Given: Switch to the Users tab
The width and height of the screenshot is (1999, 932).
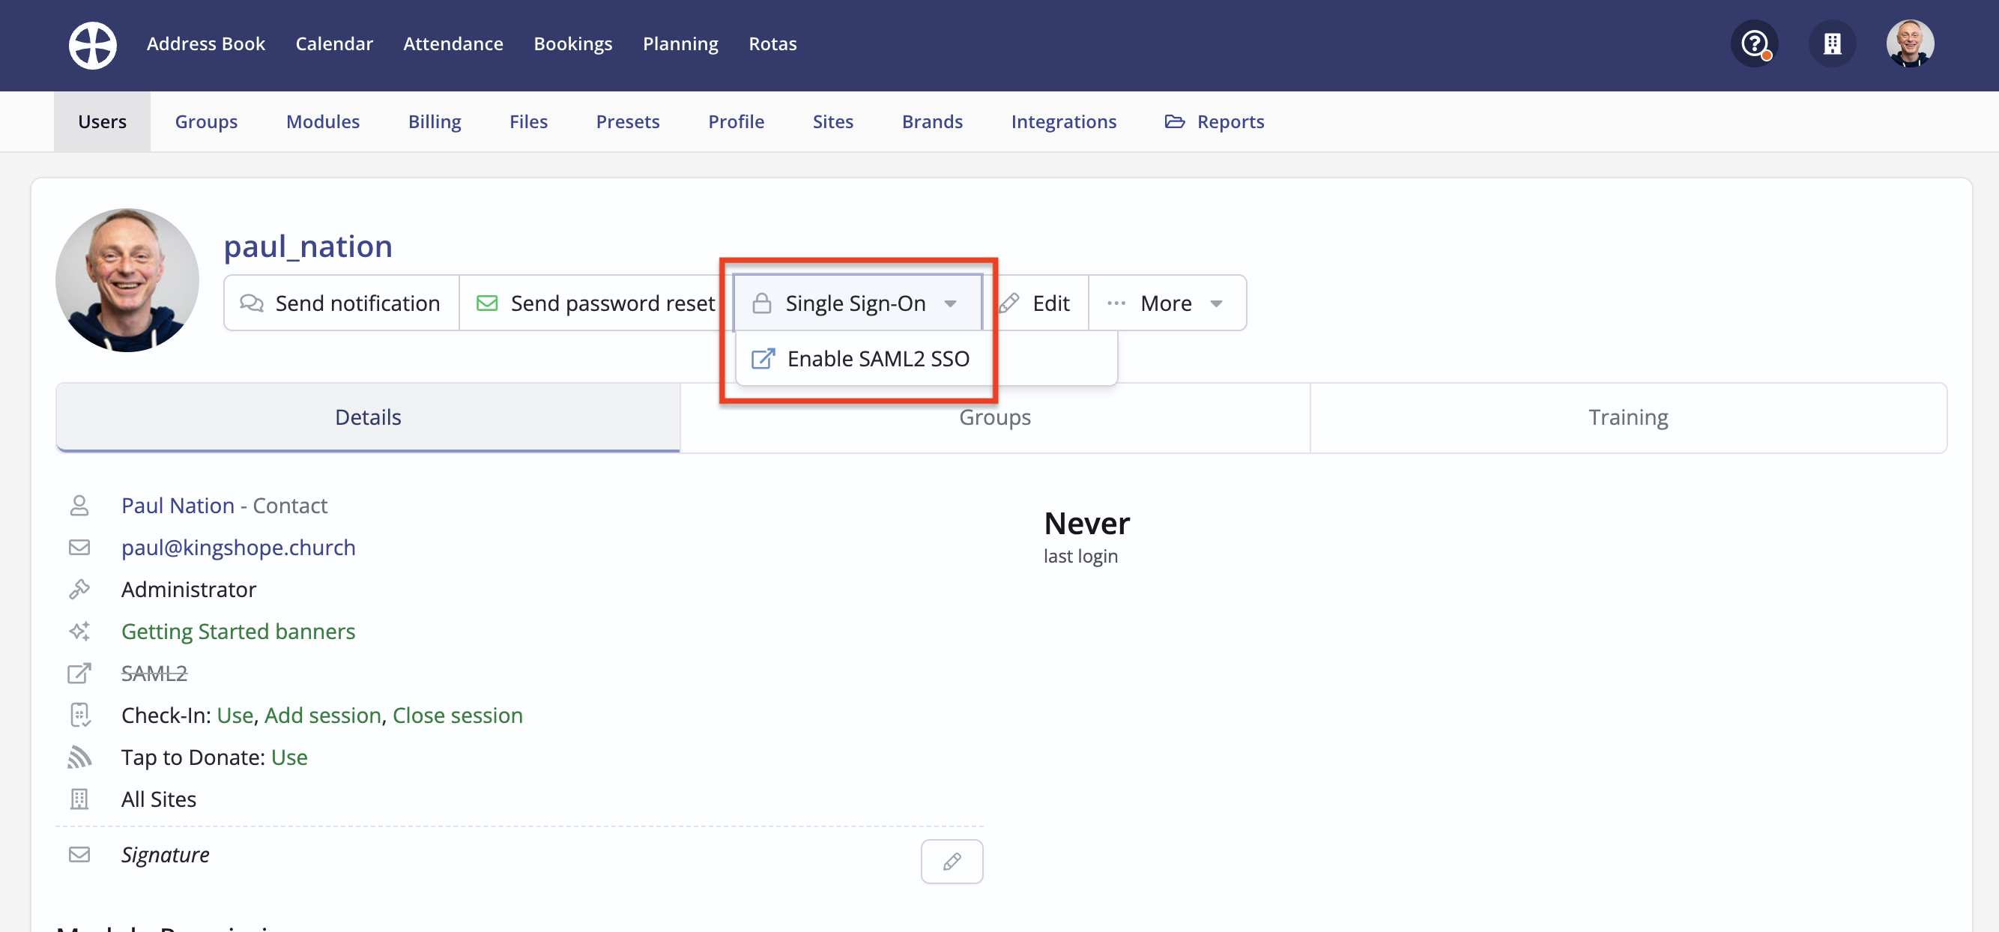Looking at the screenshot, I should [x=102, y=121].
